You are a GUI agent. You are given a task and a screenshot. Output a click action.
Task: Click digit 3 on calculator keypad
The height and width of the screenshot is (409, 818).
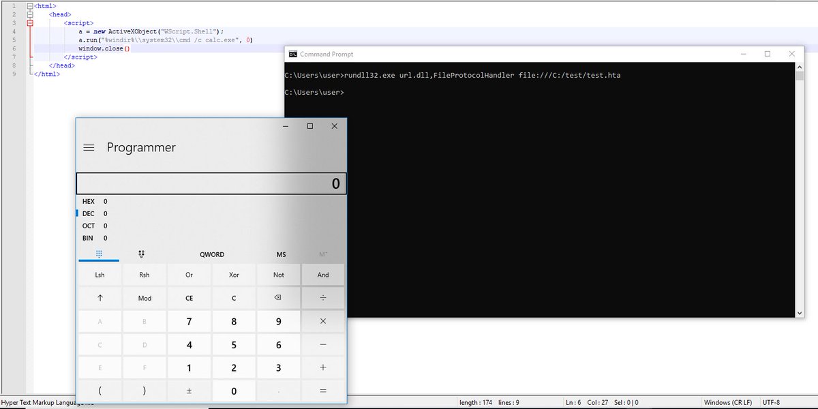click(x=278, y=368)
